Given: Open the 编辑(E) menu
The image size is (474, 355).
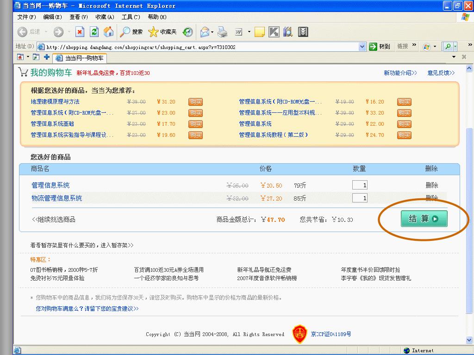Looking at the screenshot, I should point(53,17).
